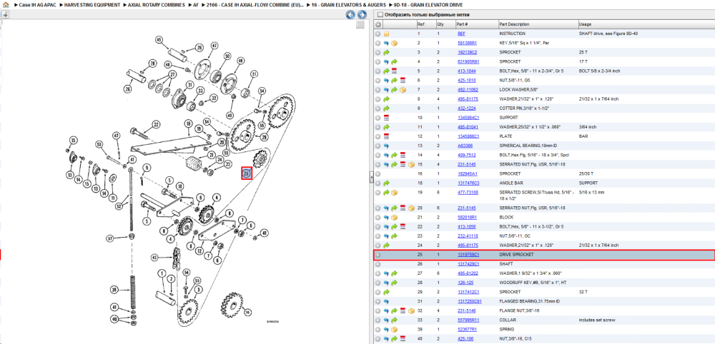Sort by Usage column header

tap(646, 24)
